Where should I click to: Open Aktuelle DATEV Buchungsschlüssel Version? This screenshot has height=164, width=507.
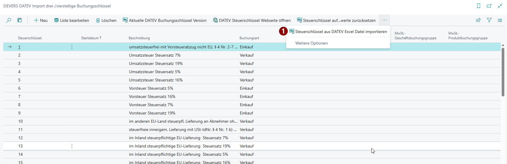(x=165, y=20)
